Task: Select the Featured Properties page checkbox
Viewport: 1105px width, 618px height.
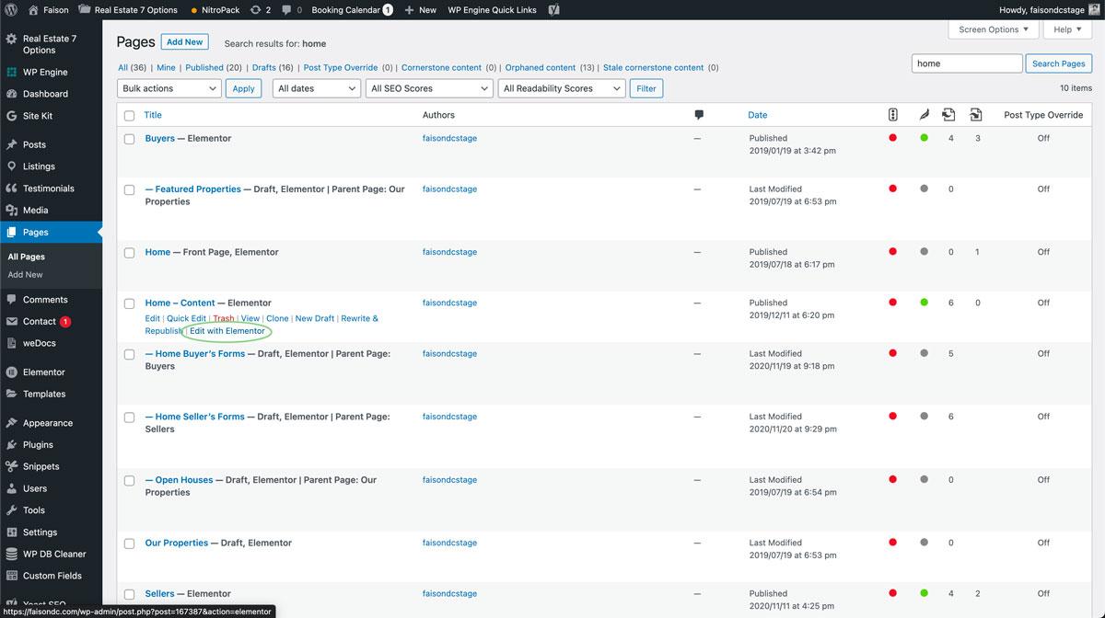Action: [129, 189]
